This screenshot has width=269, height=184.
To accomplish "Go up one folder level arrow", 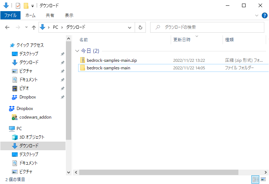I will click(x=34, y=27).
